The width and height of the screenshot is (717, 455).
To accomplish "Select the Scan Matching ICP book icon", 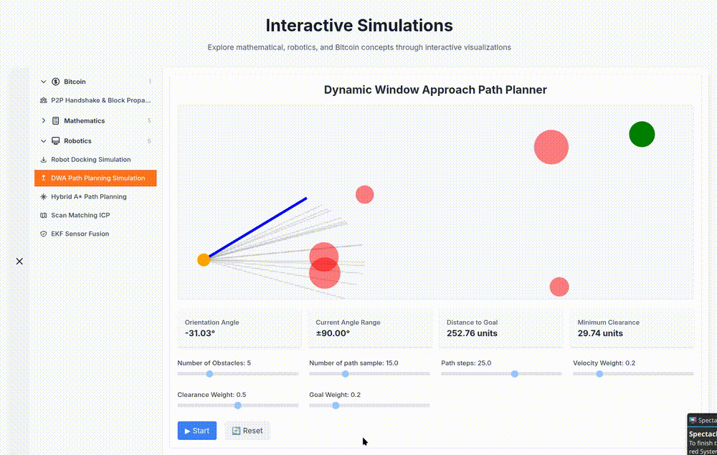I will [44, 215].
